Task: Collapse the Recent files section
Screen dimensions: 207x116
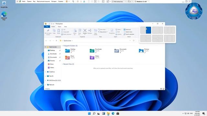Action: [x=62, y=64]
